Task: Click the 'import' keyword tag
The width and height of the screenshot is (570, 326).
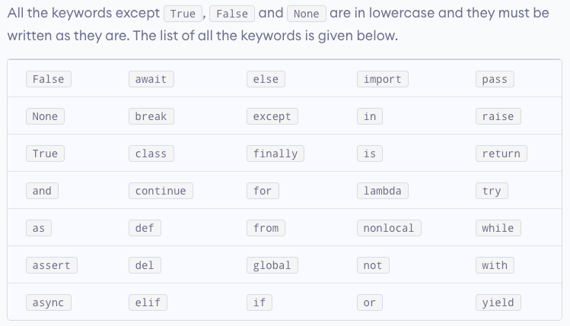Action: (x=383, y=79)
